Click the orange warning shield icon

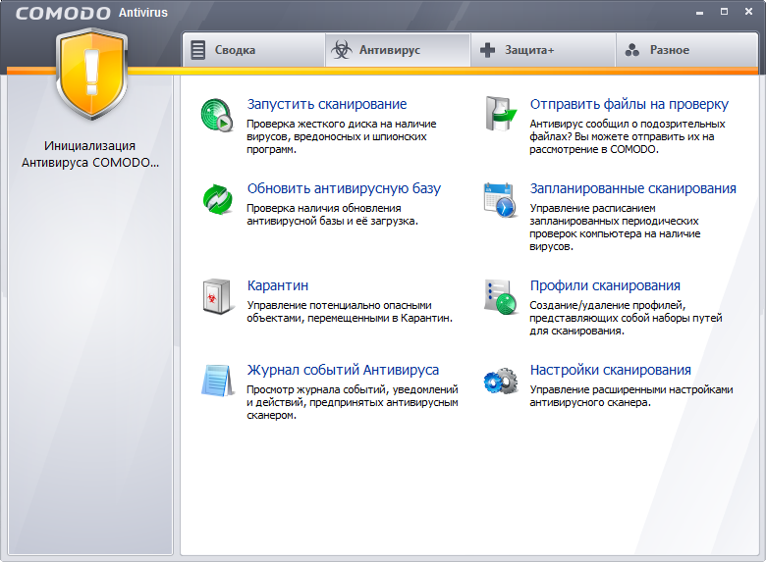click(x=91, y=75)
